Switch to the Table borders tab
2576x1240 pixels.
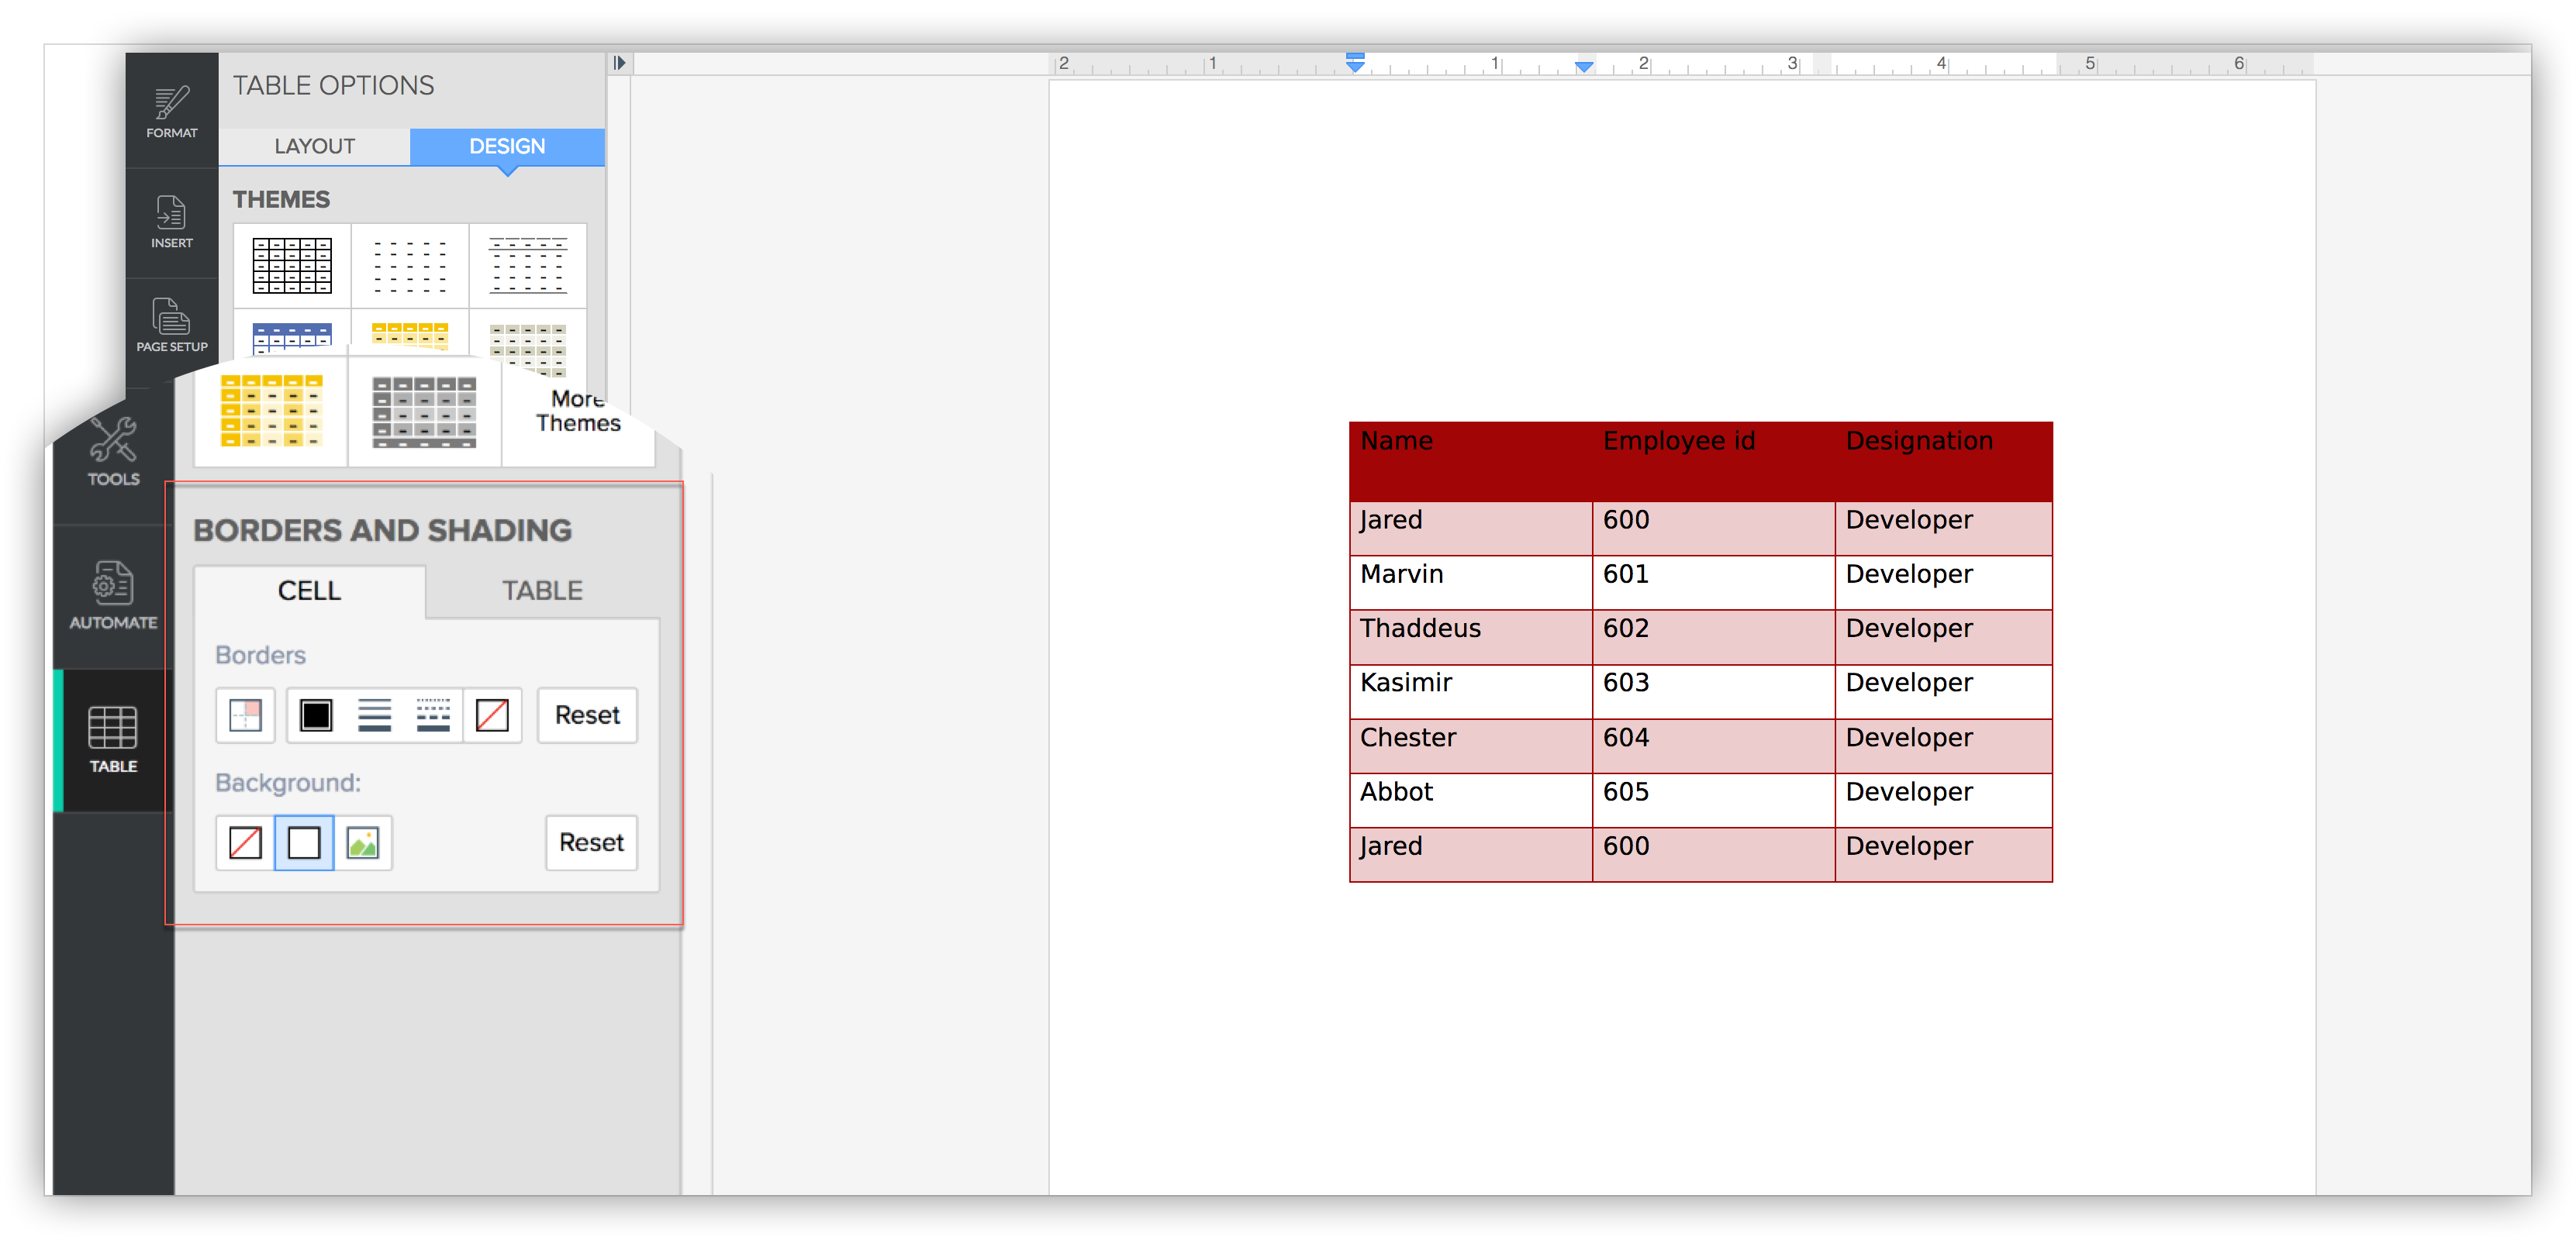point(541,591)
